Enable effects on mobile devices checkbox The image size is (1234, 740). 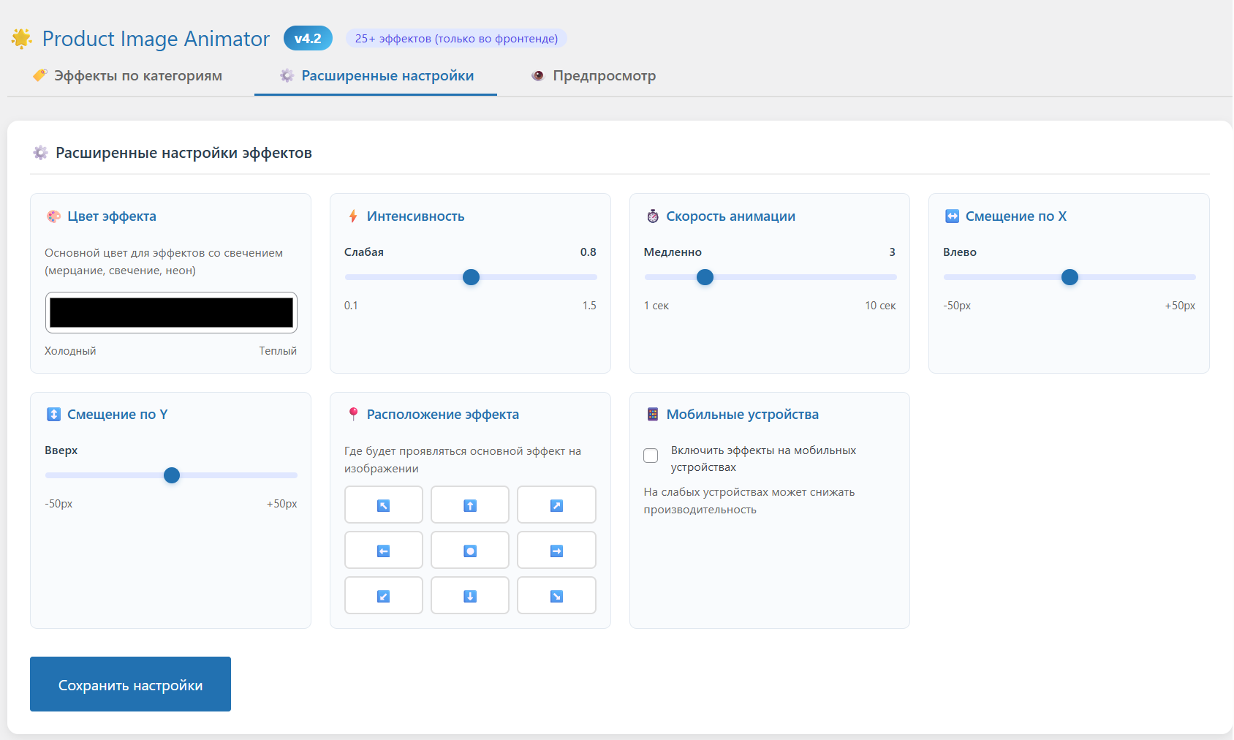tap(651, 456)
